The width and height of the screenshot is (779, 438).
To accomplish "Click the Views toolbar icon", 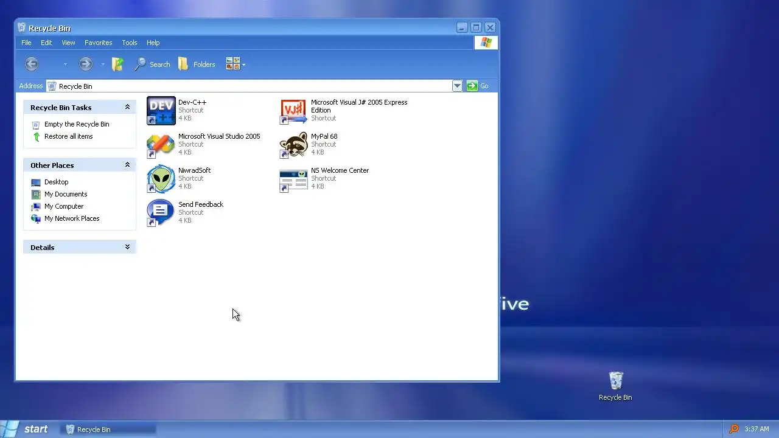I will click(x=232, y=64).
